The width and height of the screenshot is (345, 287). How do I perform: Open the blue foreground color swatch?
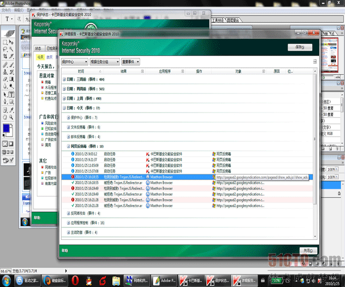6,128
